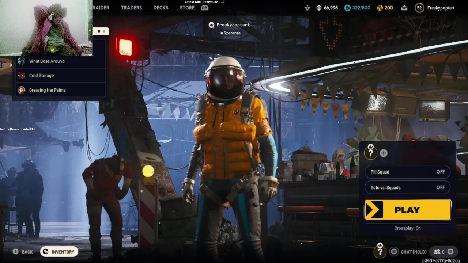Click the 'In Speranza' status text
Viewport: 468px width, 263px height.
230,33
